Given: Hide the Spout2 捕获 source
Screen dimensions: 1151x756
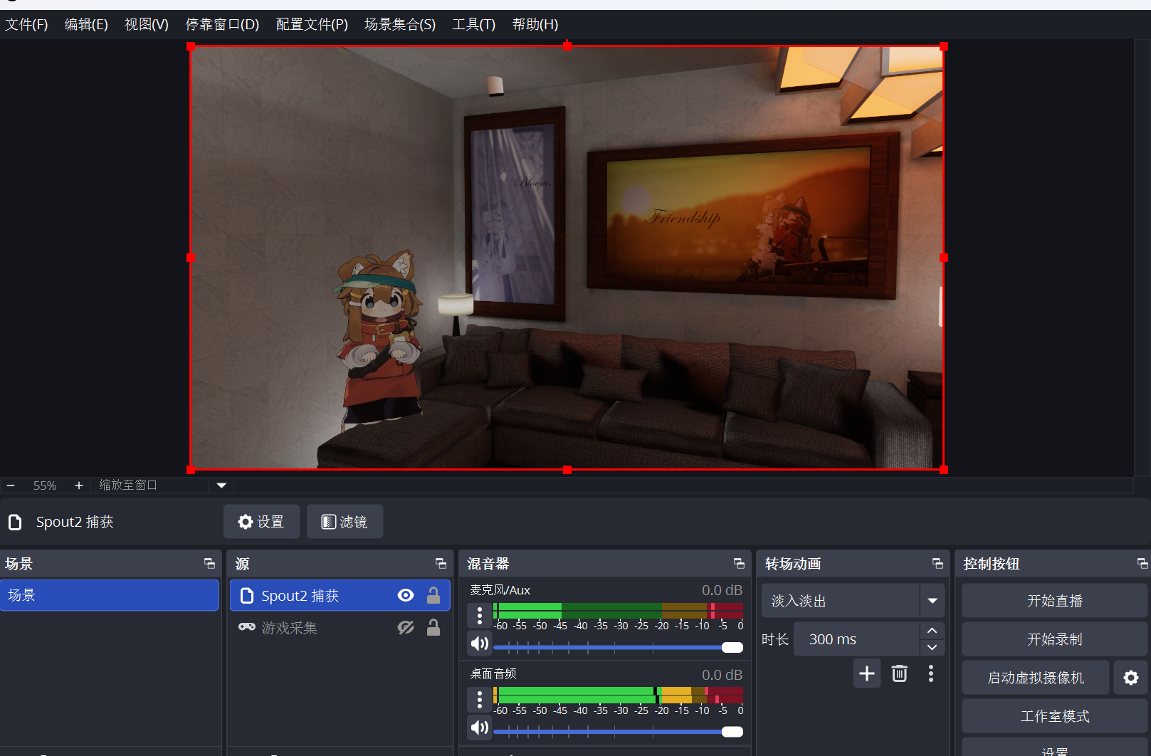Looking at the screenshot, I should click(x=406, y=596).
